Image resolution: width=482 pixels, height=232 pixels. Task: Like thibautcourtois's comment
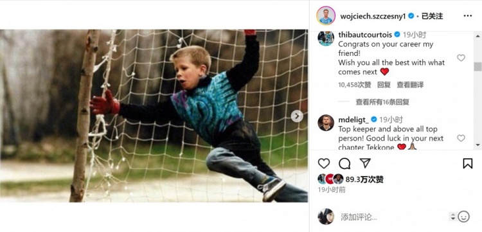click(461, 58)
